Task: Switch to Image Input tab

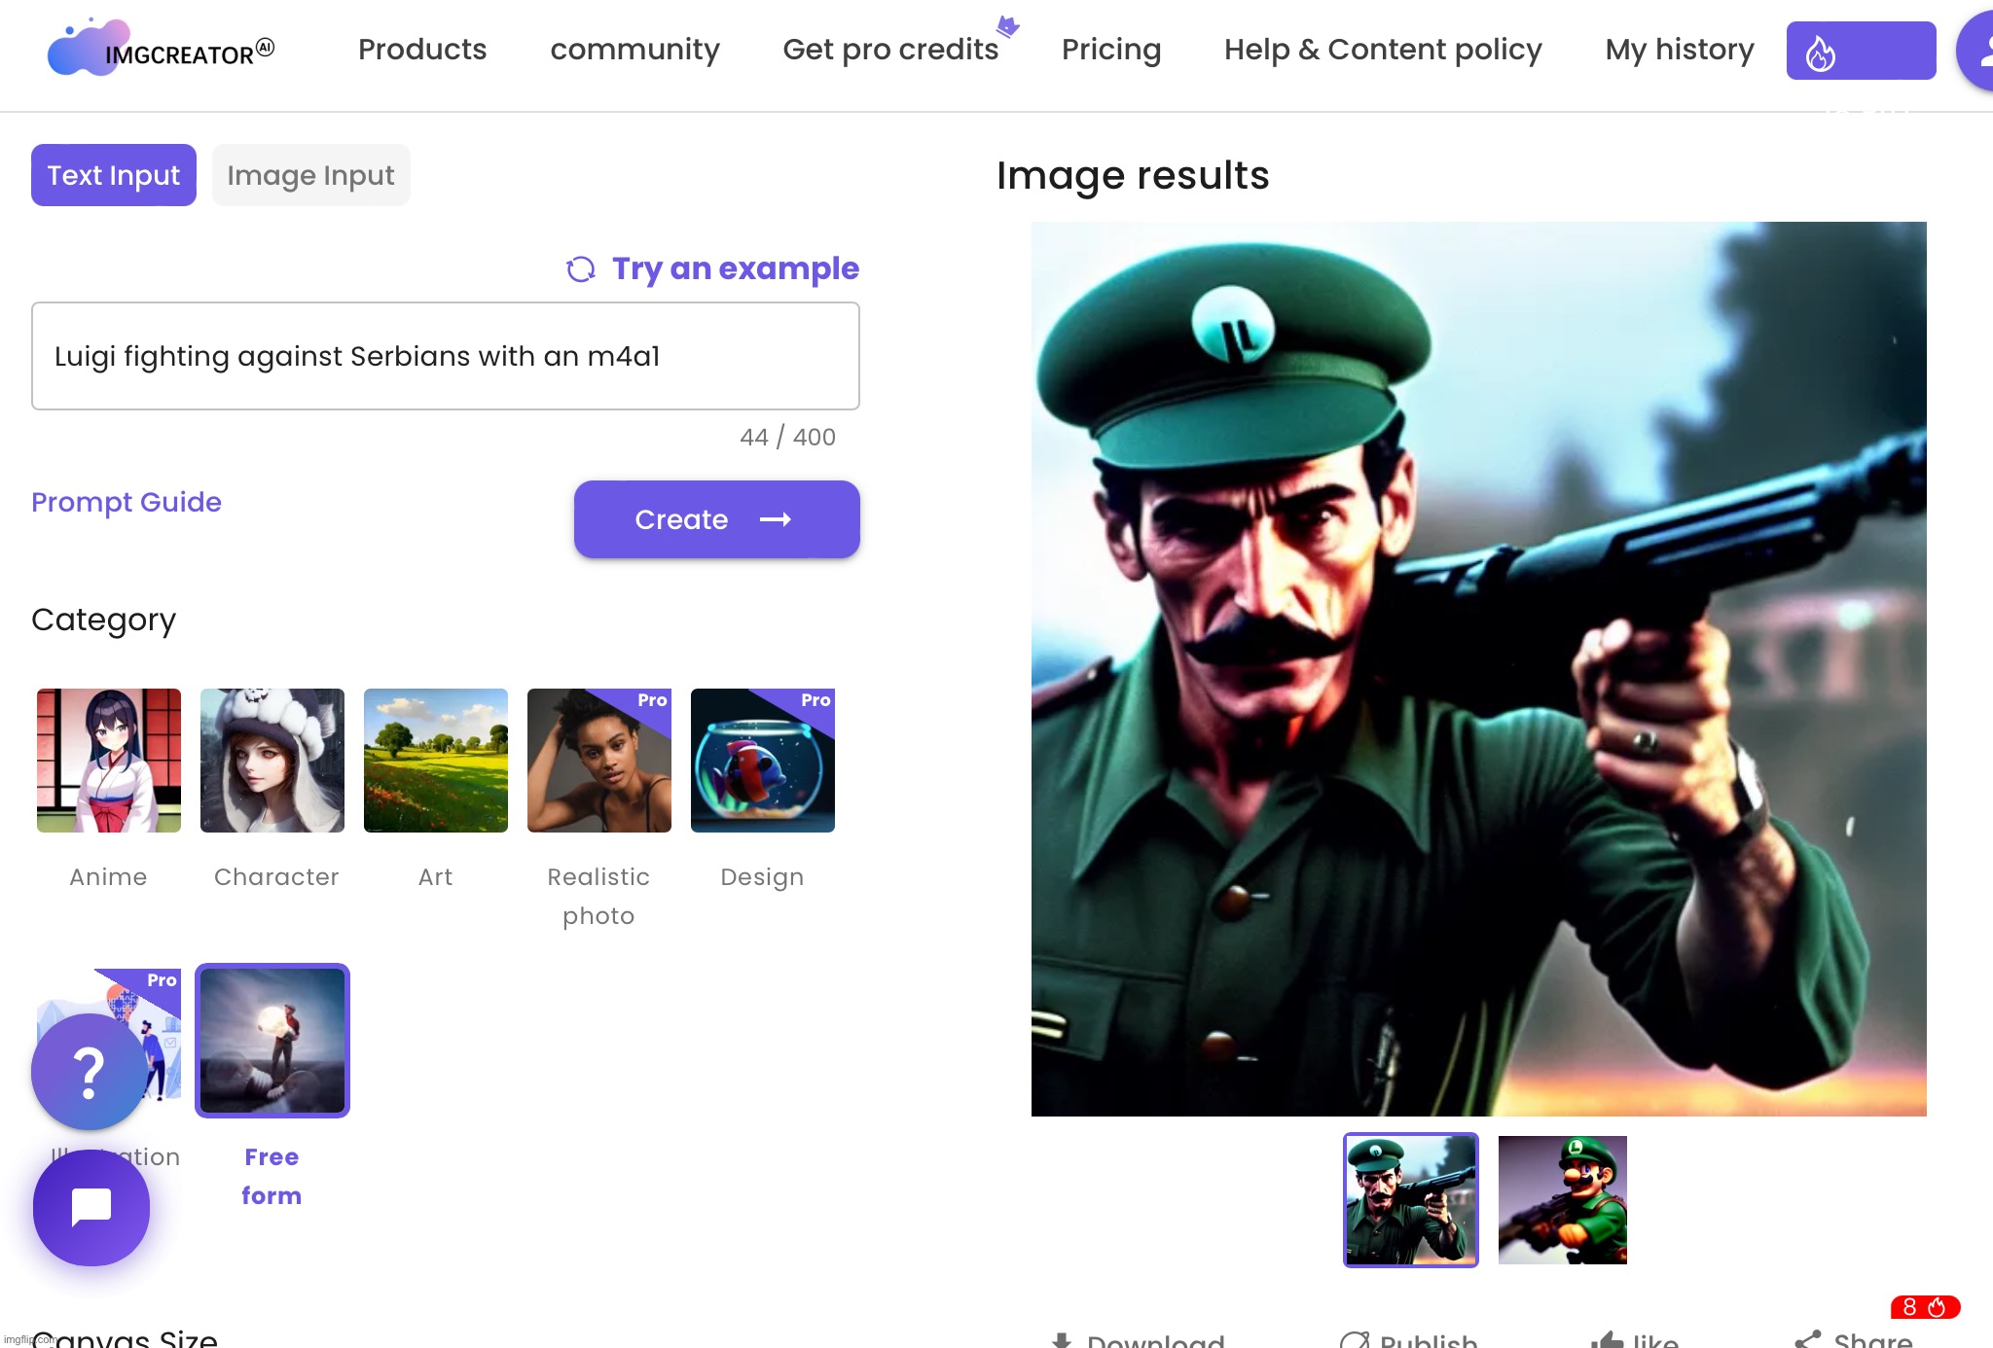Action: point(311,175)
